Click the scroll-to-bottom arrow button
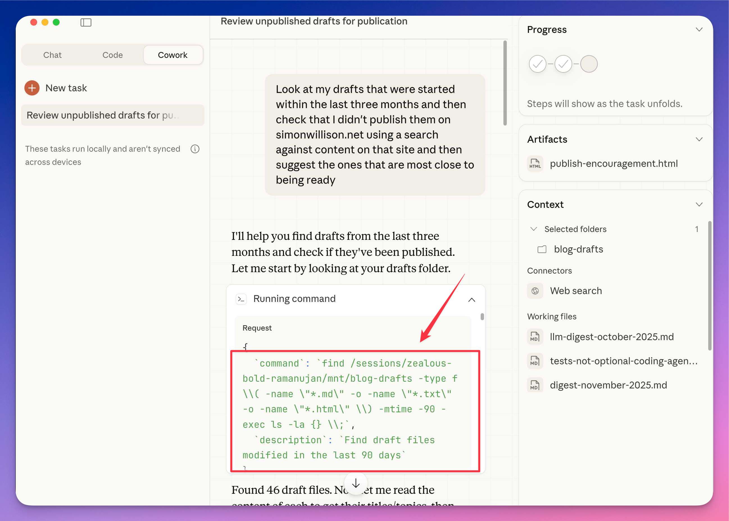 tap(356, 483)
